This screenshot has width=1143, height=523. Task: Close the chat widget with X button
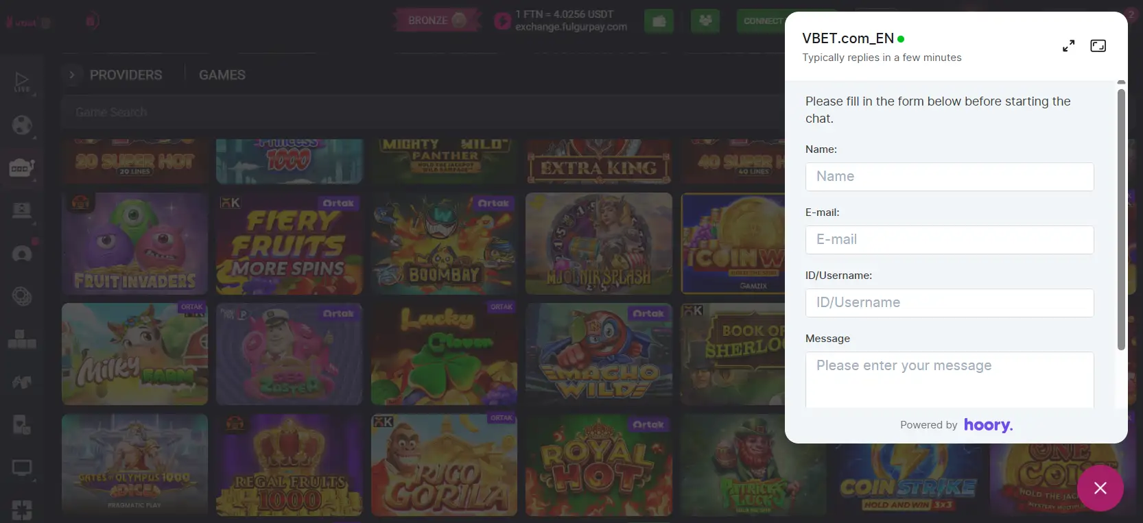pos(1100,487)
